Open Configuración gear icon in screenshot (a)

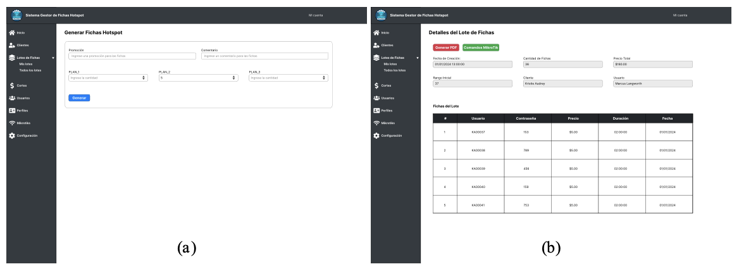pos(12,135)
